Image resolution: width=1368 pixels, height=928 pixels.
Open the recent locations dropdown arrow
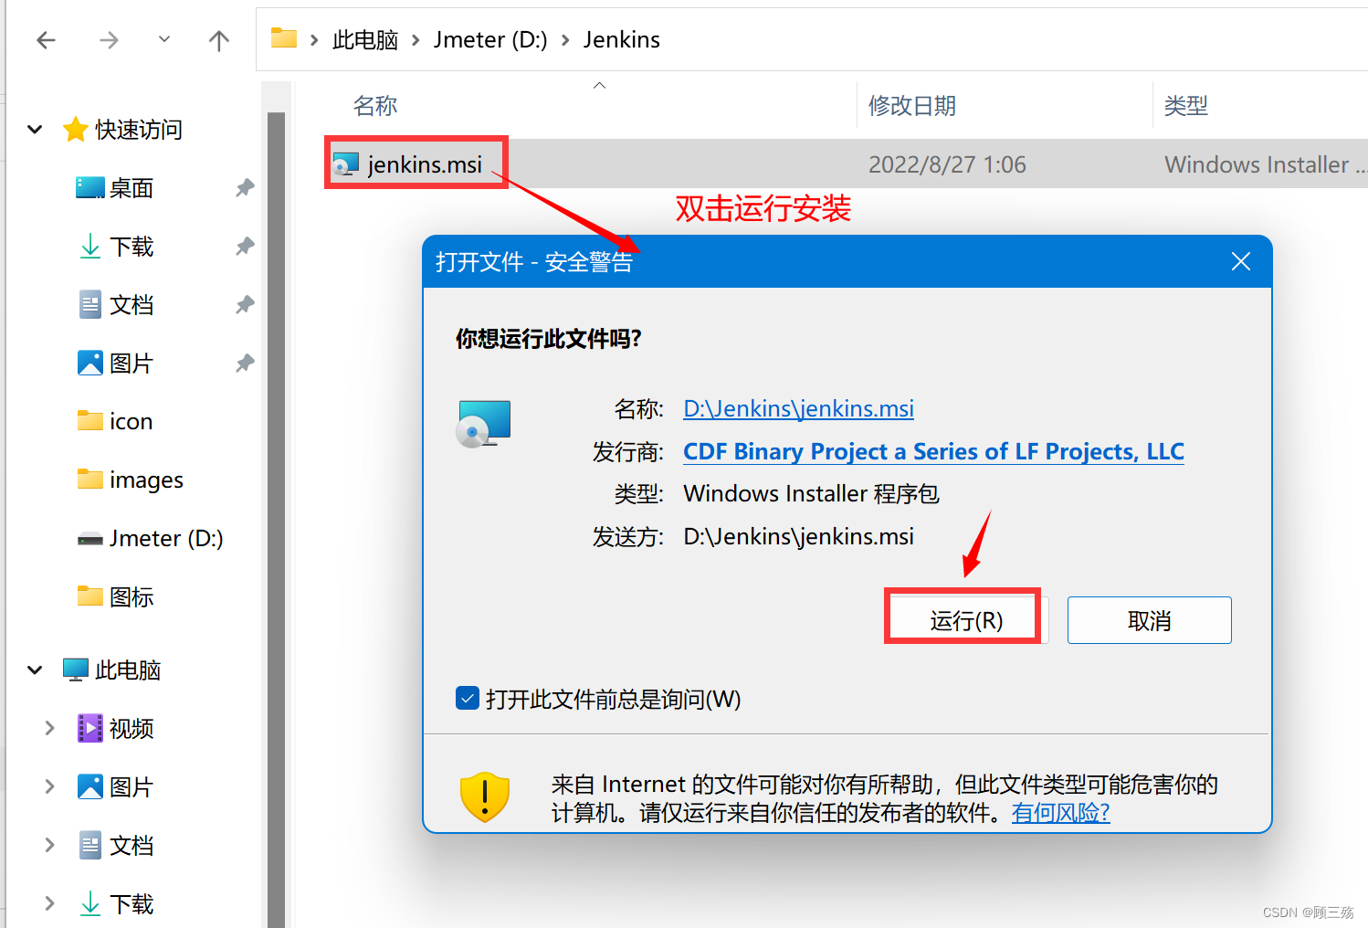(163, 39)
